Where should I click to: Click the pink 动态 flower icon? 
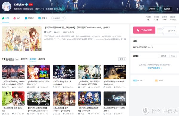tap(15, 18)
